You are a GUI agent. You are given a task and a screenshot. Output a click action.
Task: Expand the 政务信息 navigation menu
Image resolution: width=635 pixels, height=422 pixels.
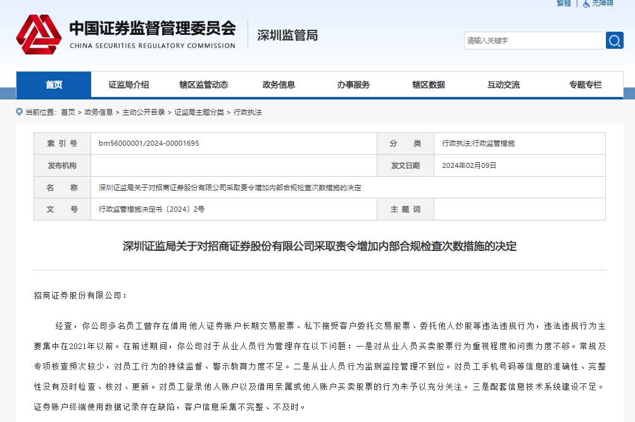pyautogui.click(x=279, y=85)
